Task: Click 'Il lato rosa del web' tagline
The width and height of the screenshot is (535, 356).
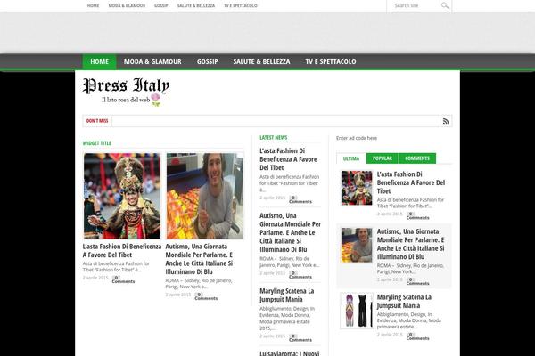Action: [x=126, y=100]
